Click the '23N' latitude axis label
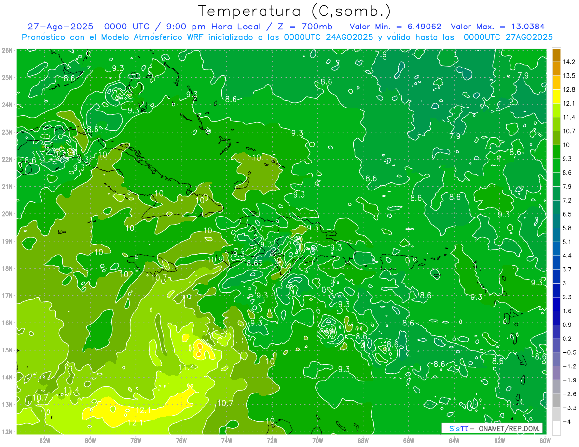 7,132
